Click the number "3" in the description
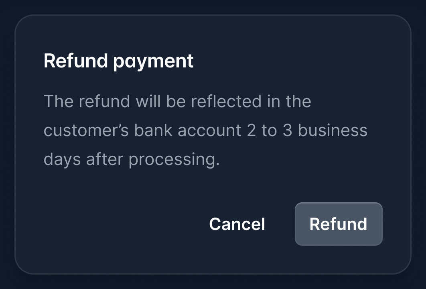This screenshot has width=426, height=289. tap(287, 130)
